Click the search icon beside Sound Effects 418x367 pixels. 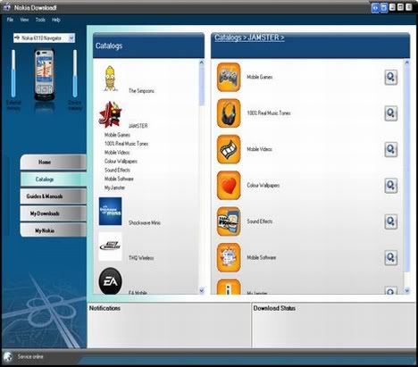click(x=391, y=221)
